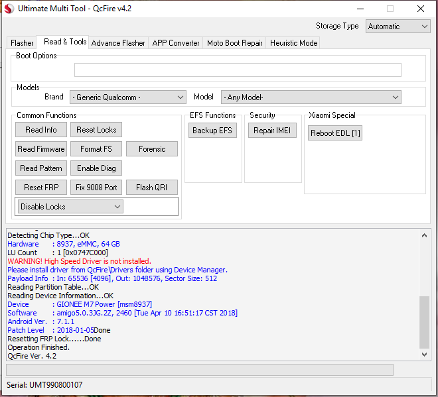Screen dimensions: 438x397
Task: Click the disabled maximize window button
Action: (x=390, y=9)
